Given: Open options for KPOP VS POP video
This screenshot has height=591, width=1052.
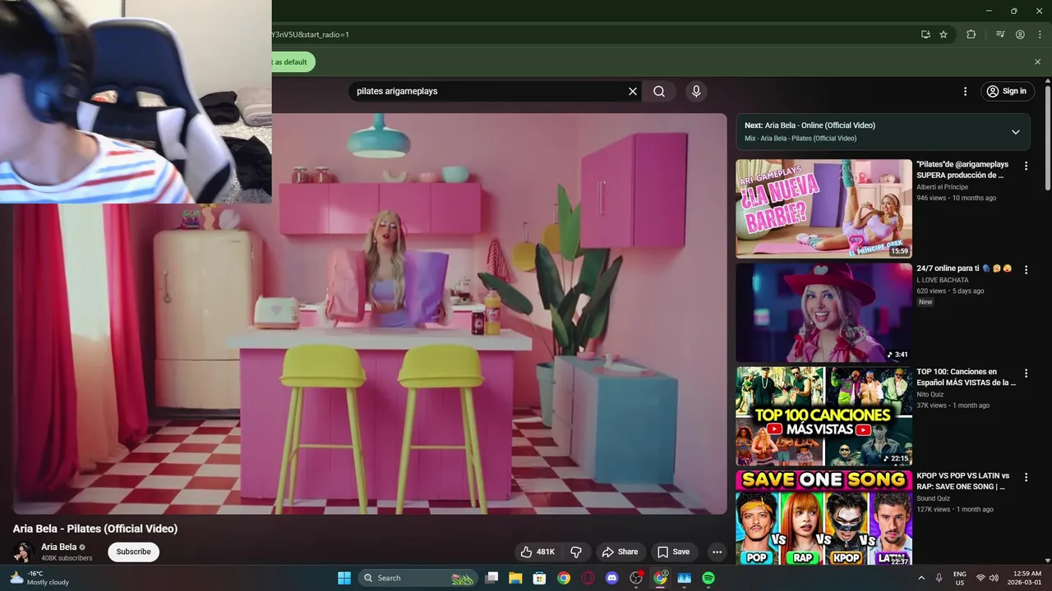Looking at the screenshot, I should click(x=1026, y=477).
